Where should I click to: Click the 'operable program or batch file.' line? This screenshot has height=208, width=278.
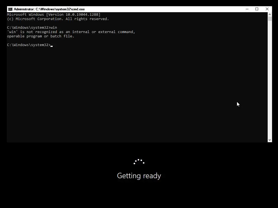[x=41, y=36]
